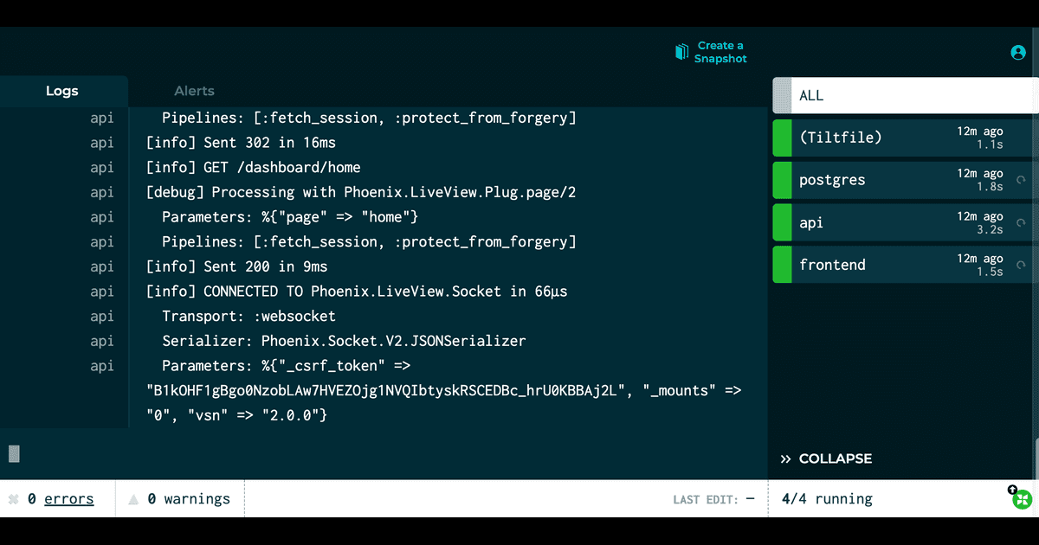
Task: Open the Alerts tab
Action: click(194, 91)
